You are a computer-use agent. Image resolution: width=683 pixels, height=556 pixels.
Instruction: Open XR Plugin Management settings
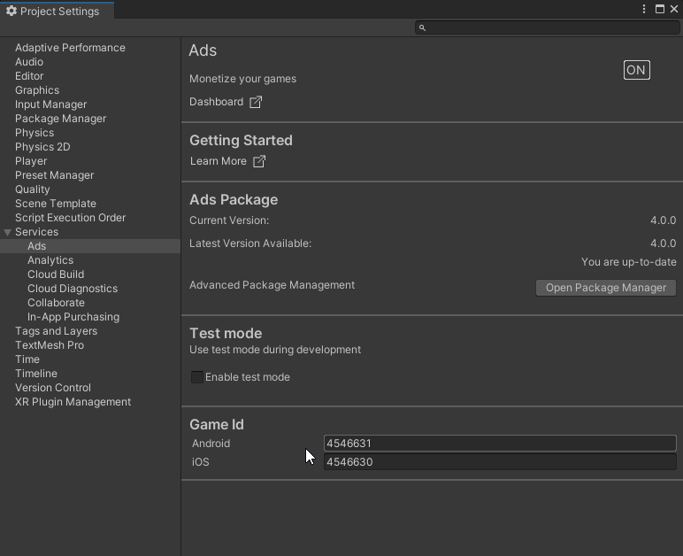73,402
